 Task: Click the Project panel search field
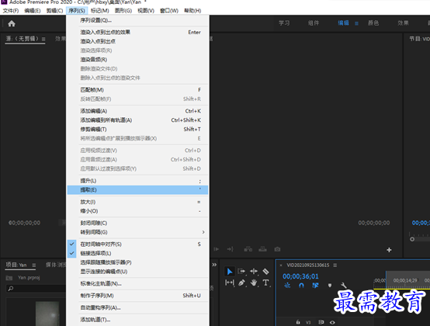pos(36,289)
